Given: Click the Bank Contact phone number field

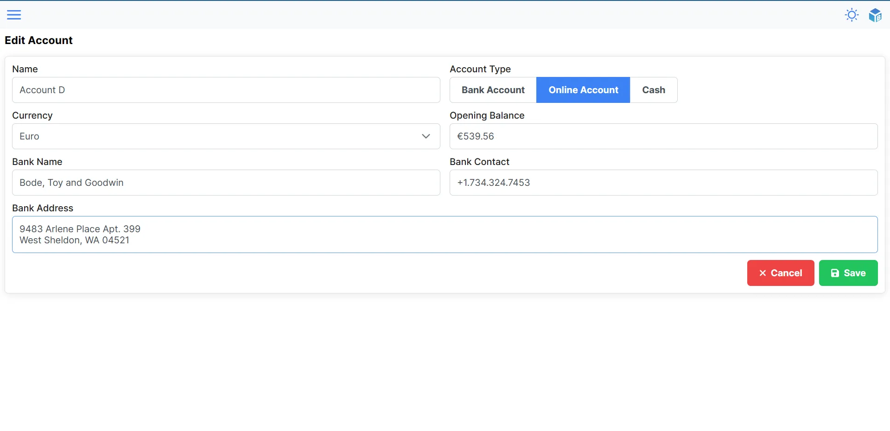Looking at the screenshot, I should click(x=663, y=183).
